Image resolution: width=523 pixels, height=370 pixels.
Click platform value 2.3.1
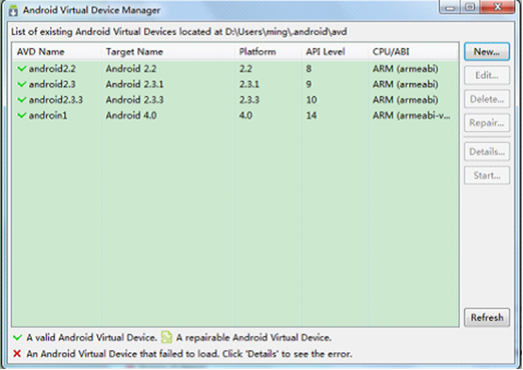249,84
